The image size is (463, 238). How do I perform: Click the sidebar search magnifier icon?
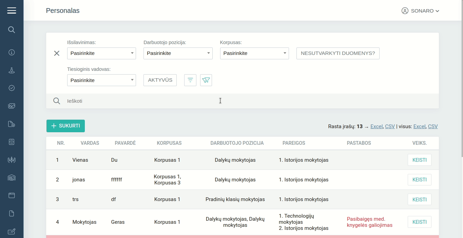tap(12, 30)
